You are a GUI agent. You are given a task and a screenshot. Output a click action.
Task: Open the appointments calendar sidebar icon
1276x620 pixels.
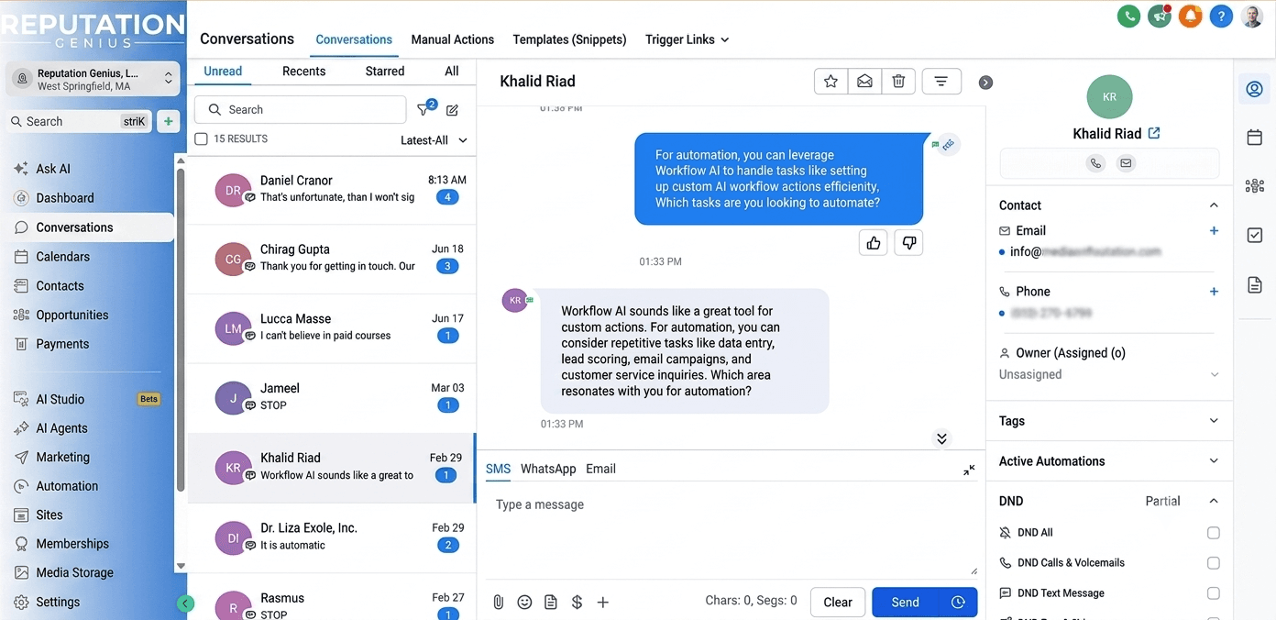[x=1255, y=138]
